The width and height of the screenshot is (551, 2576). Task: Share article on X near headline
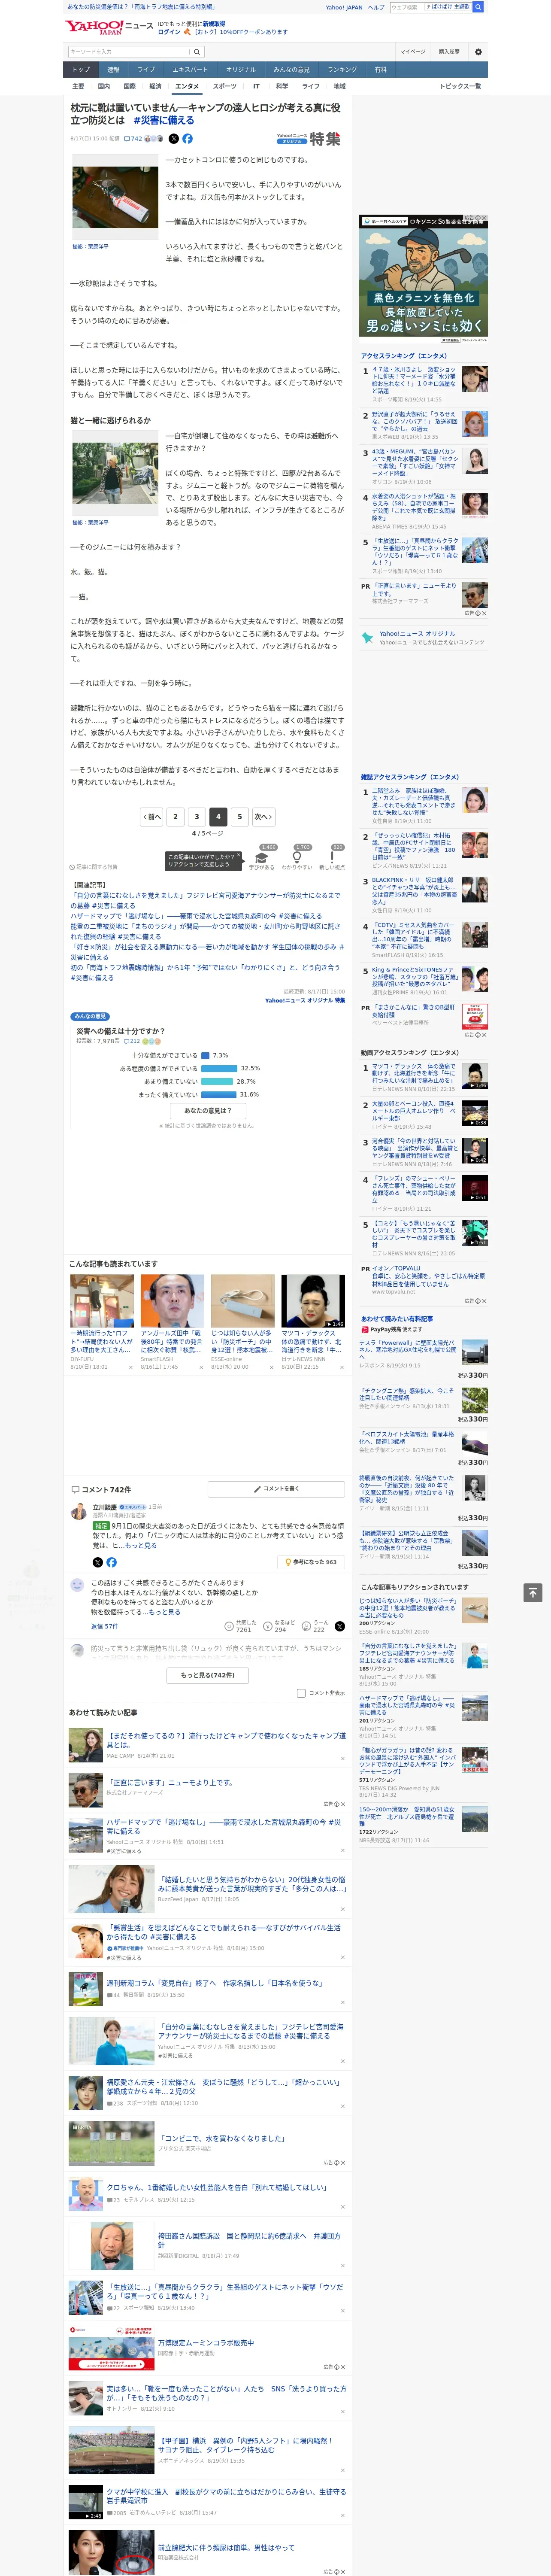173,139
